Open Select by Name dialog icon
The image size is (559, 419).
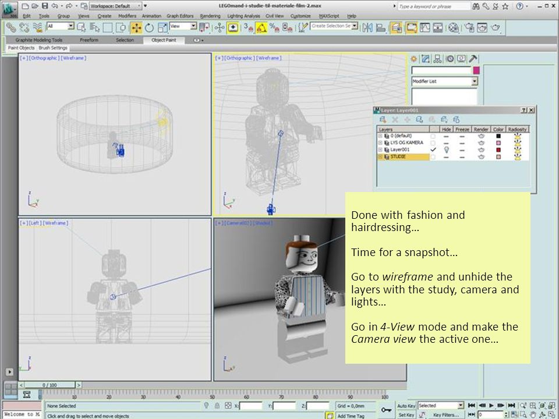coord(94,27)
